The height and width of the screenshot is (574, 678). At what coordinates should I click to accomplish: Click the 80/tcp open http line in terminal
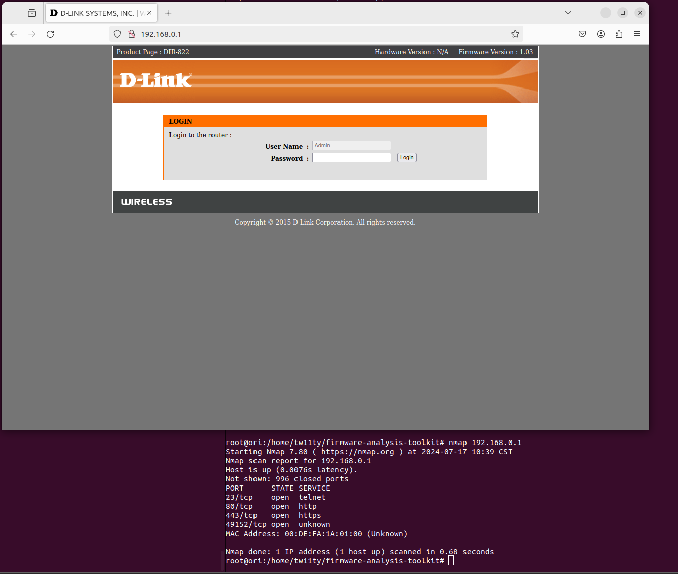pyautogui.click(x=271, y=506)
